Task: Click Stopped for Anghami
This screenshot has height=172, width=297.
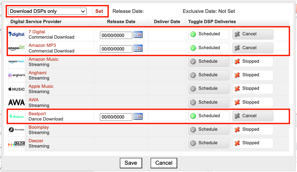Action: (253, 75)
